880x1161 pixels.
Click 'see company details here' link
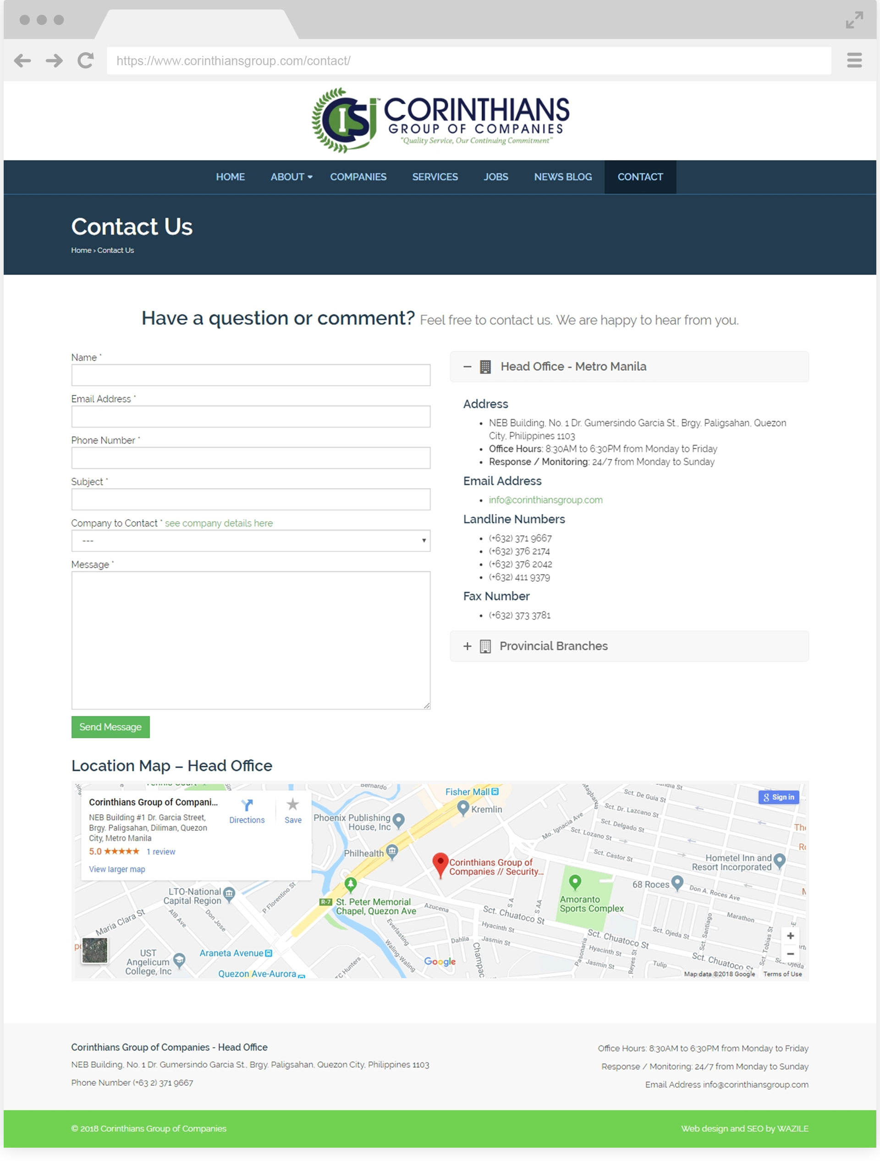pos(219,523)
